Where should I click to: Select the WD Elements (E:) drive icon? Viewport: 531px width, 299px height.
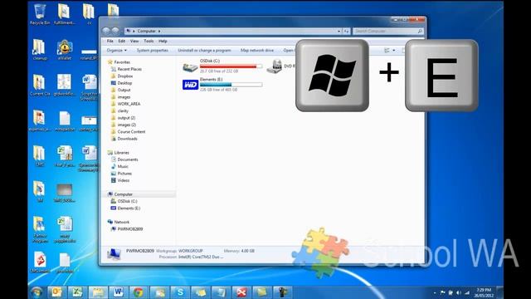pos(190,85)
